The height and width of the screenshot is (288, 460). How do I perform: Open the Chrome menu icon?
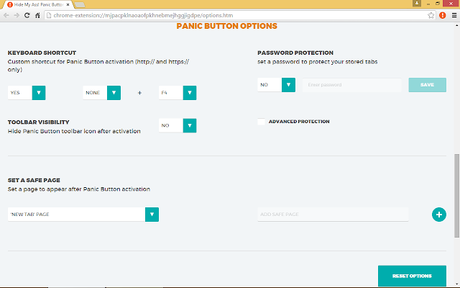pos(453,14)
